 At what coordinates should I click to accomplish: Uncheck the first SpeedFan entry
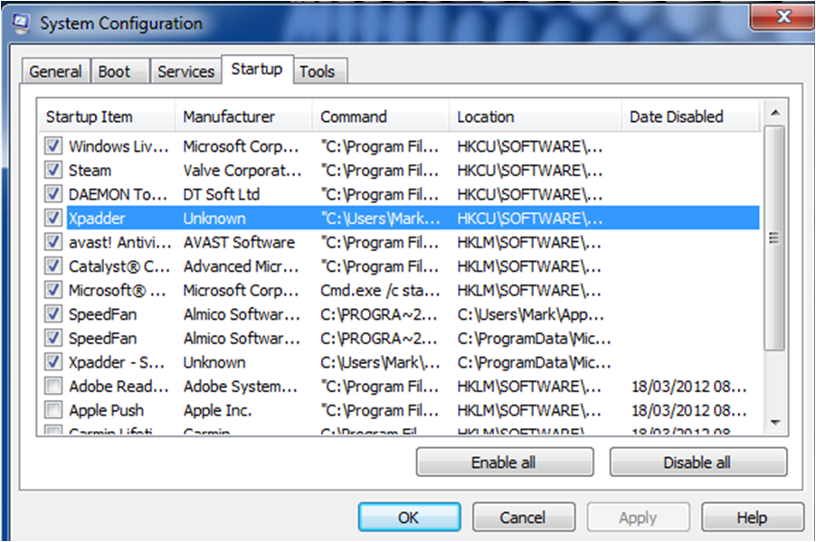[53, 313]
